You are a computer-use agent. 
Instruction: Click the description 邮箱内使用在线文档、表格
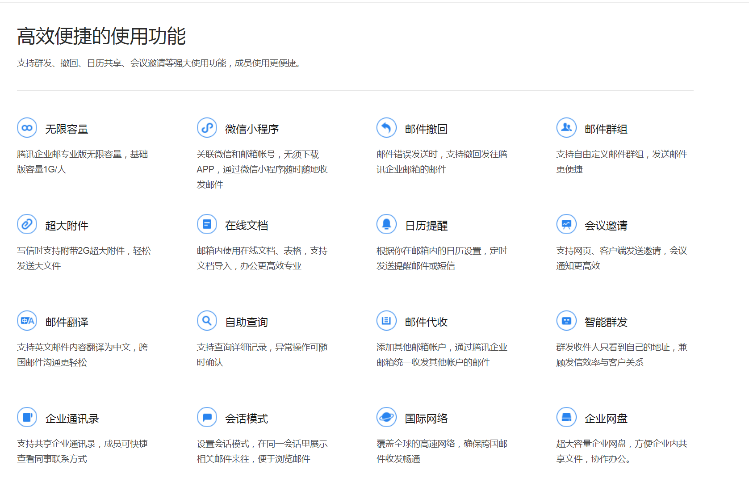[x=263, y=258]
